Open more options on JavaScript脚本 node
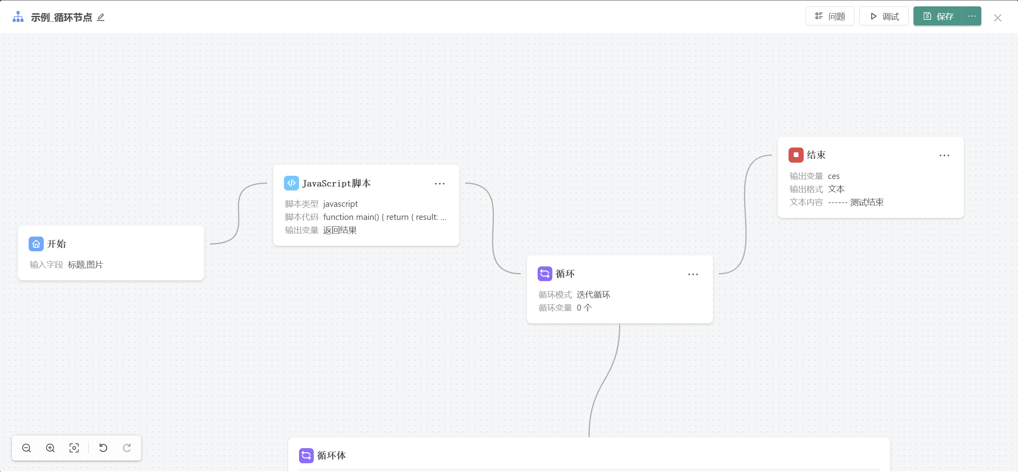Image resolution: width=1018 pixels, height=472 pixels. pos(440,184)
